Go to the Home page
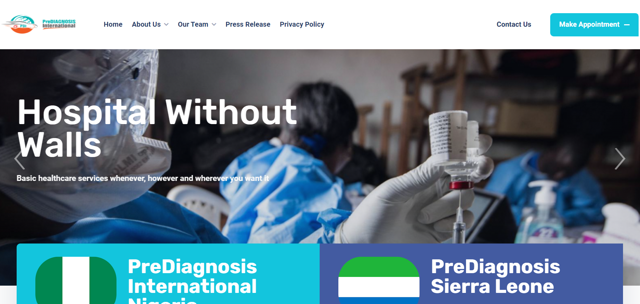This screenshot has height=304, width=640. [113, 24]
